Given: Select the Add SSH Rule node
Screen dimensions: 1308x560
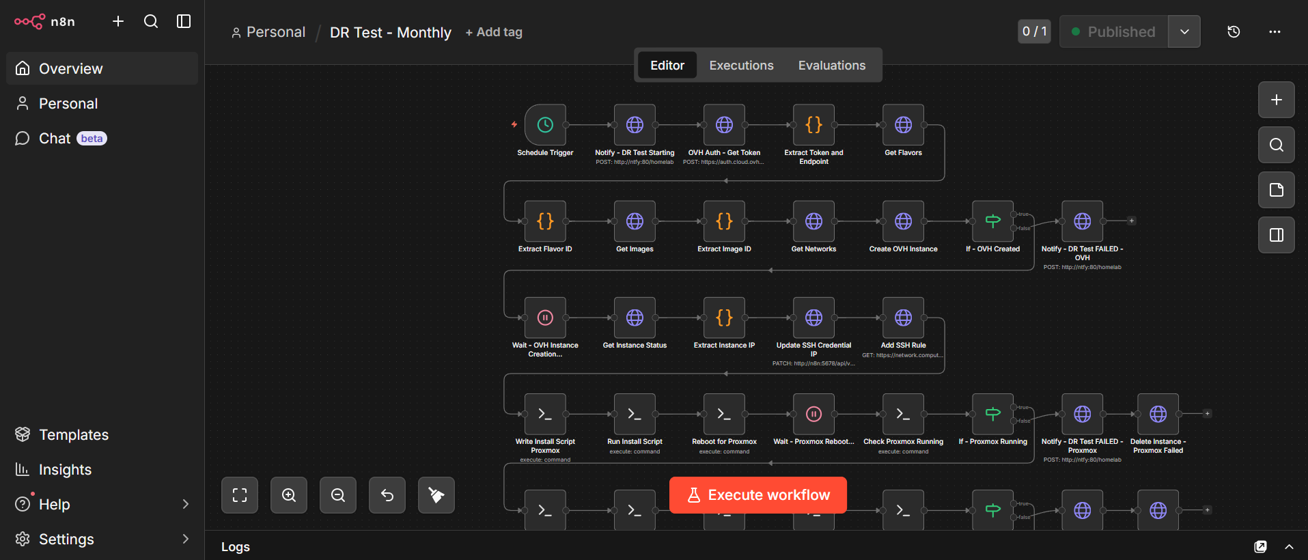Looking at the screenshot, I should point(903,318).
